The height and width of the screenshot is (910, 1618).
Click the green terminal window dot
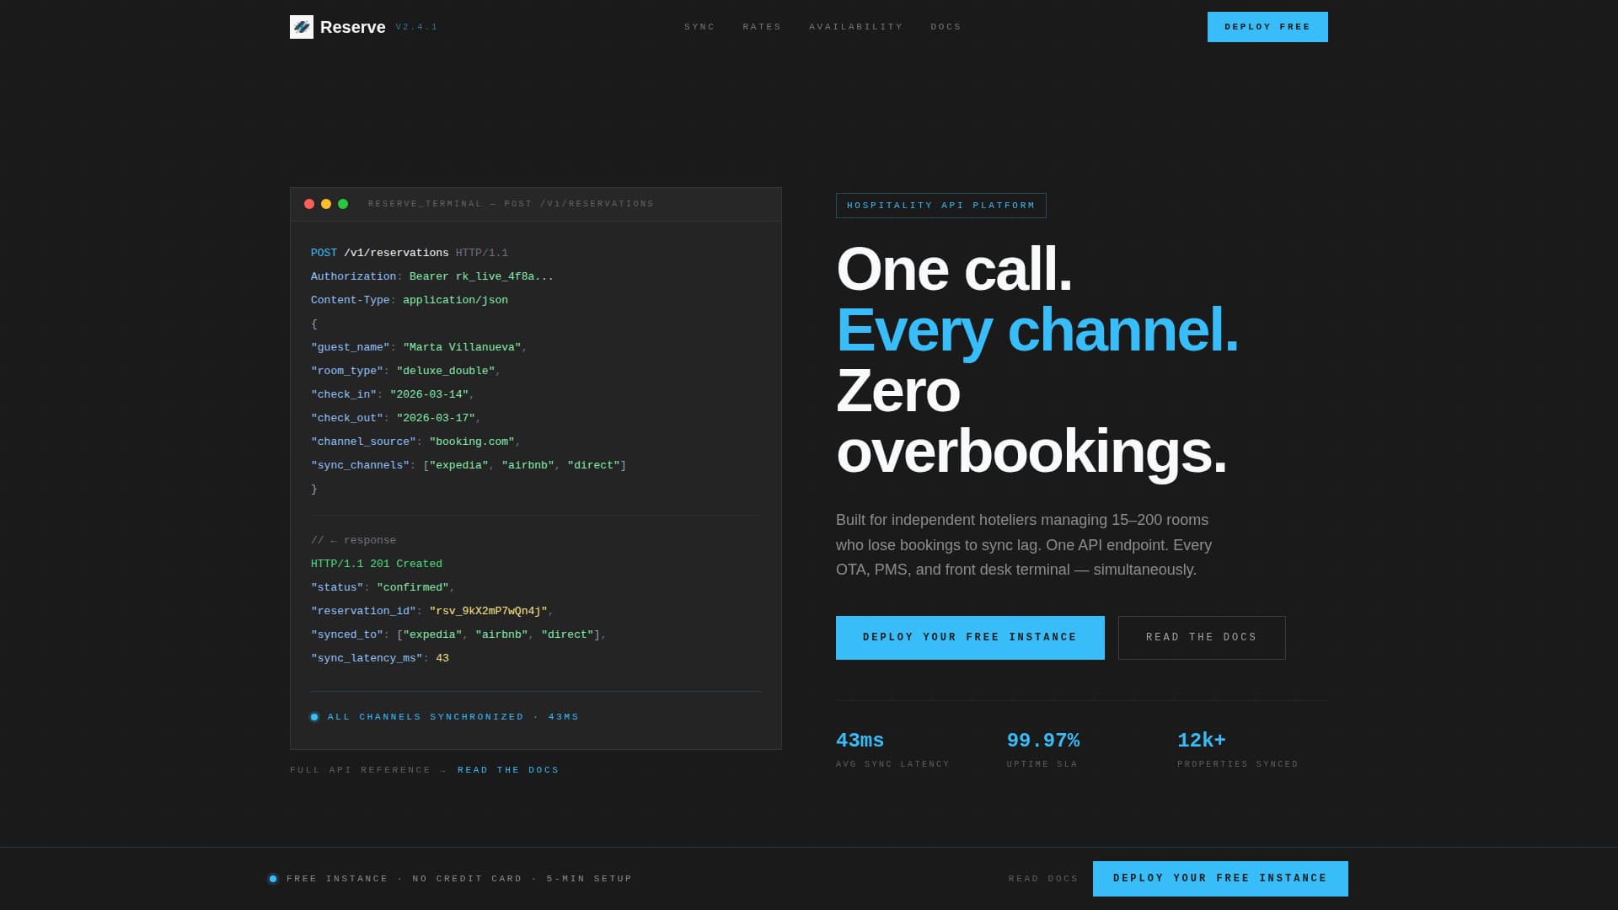[x=343, y=204]
